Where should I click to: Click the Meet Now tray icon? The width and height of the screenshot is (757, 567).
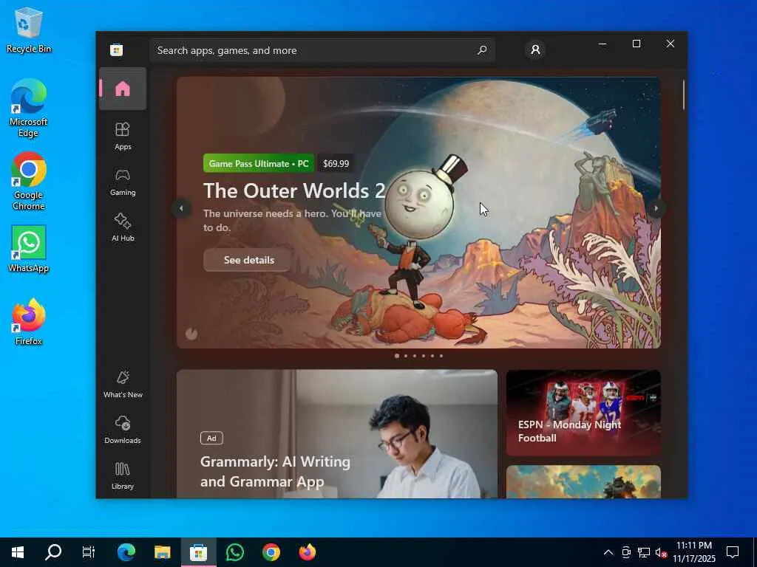[626, 552]
